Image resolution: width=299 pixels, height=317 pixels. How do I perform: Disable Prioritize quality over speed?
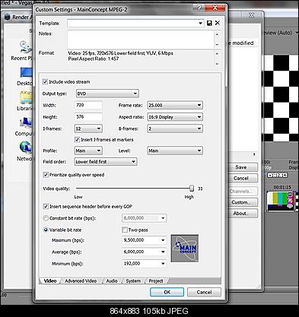pyautogui.click(x=46, y=175)
